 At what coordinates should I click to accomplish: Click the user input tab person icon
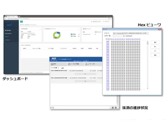(86, 64)
